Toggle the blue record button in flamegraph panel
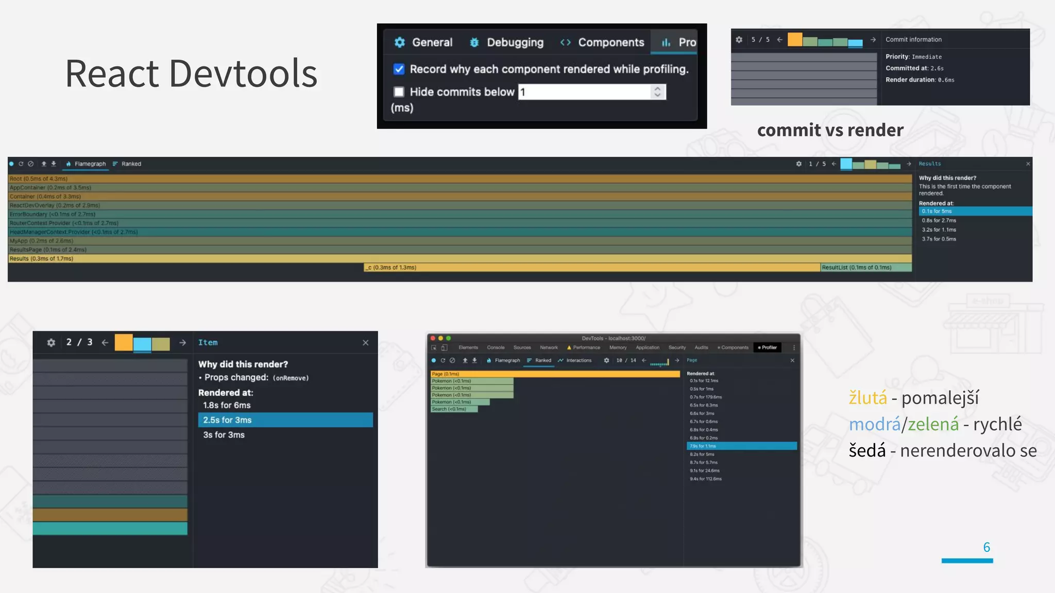 pos(11,164)
